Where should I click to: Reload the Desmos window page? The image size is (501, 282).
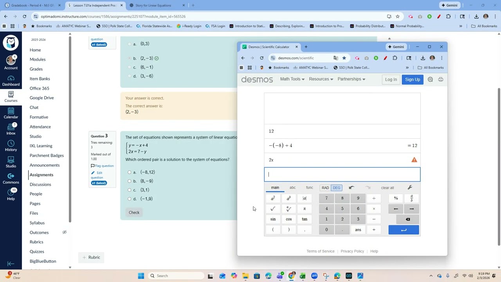click(x=261, y=58)
